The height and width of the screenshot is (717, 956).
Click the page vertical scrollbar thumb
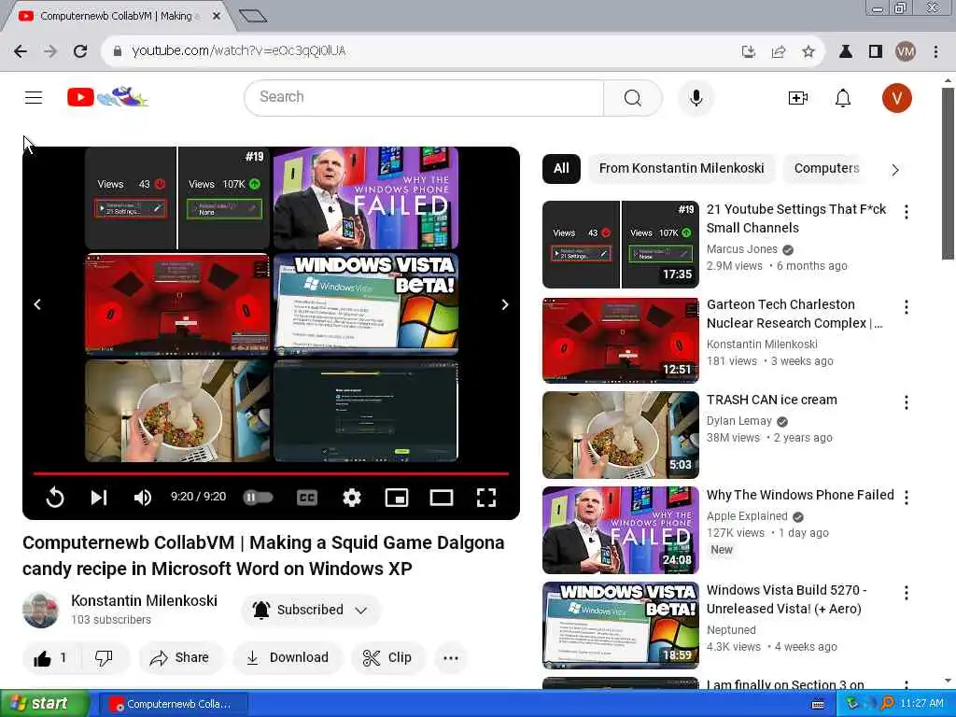coord(948,173)
